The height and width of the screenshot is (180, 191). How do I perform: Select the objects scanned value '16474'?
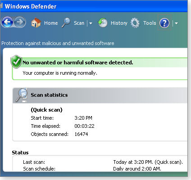[x=81, y=134]
